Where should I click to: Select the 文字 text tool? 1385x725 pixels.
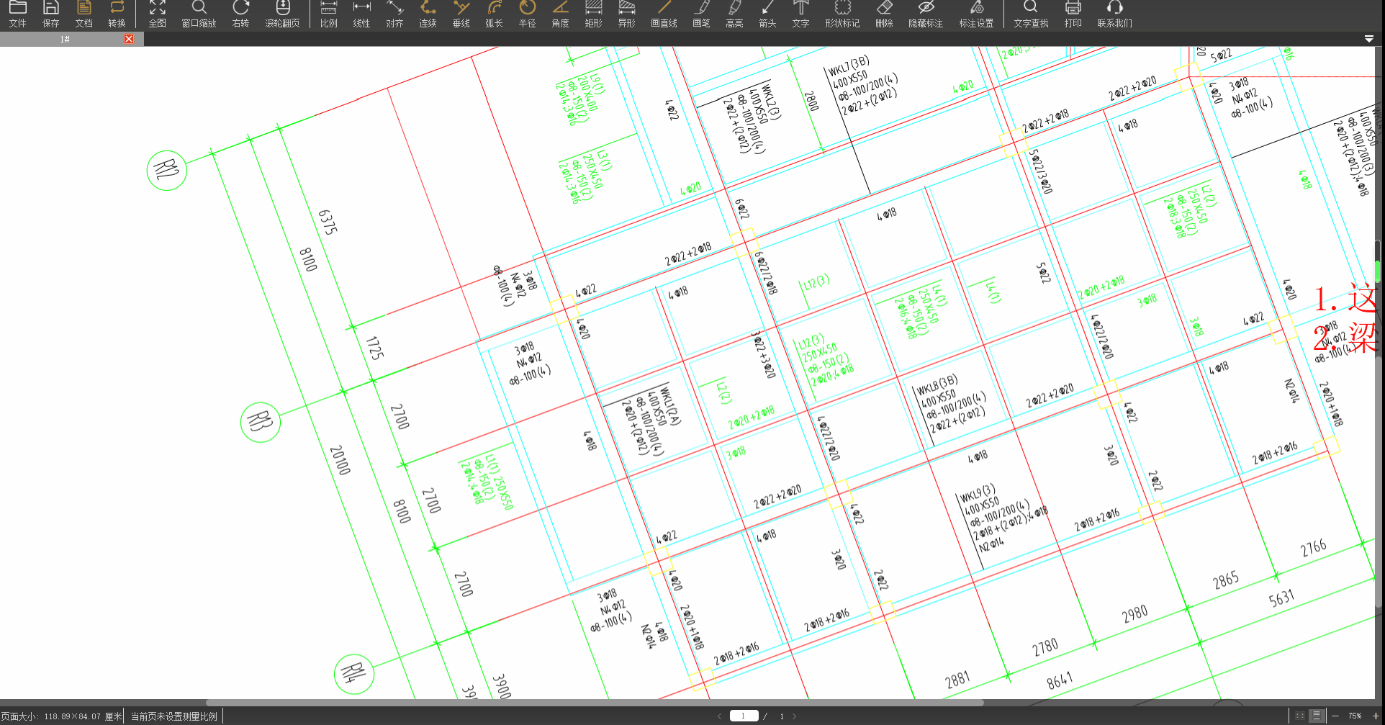click(x=800, y=14)
